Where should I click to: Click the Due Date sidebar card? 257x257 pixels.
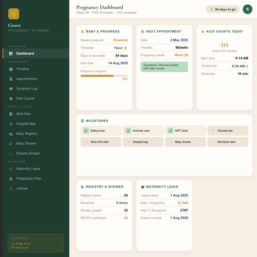[36, 243]
